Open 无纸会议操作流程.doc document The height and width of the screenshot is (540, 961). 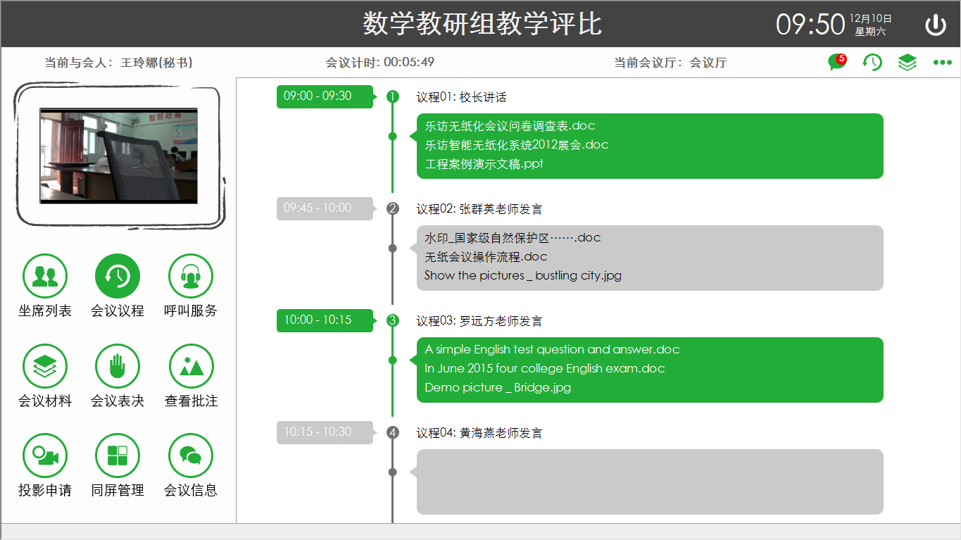[486, 257]
